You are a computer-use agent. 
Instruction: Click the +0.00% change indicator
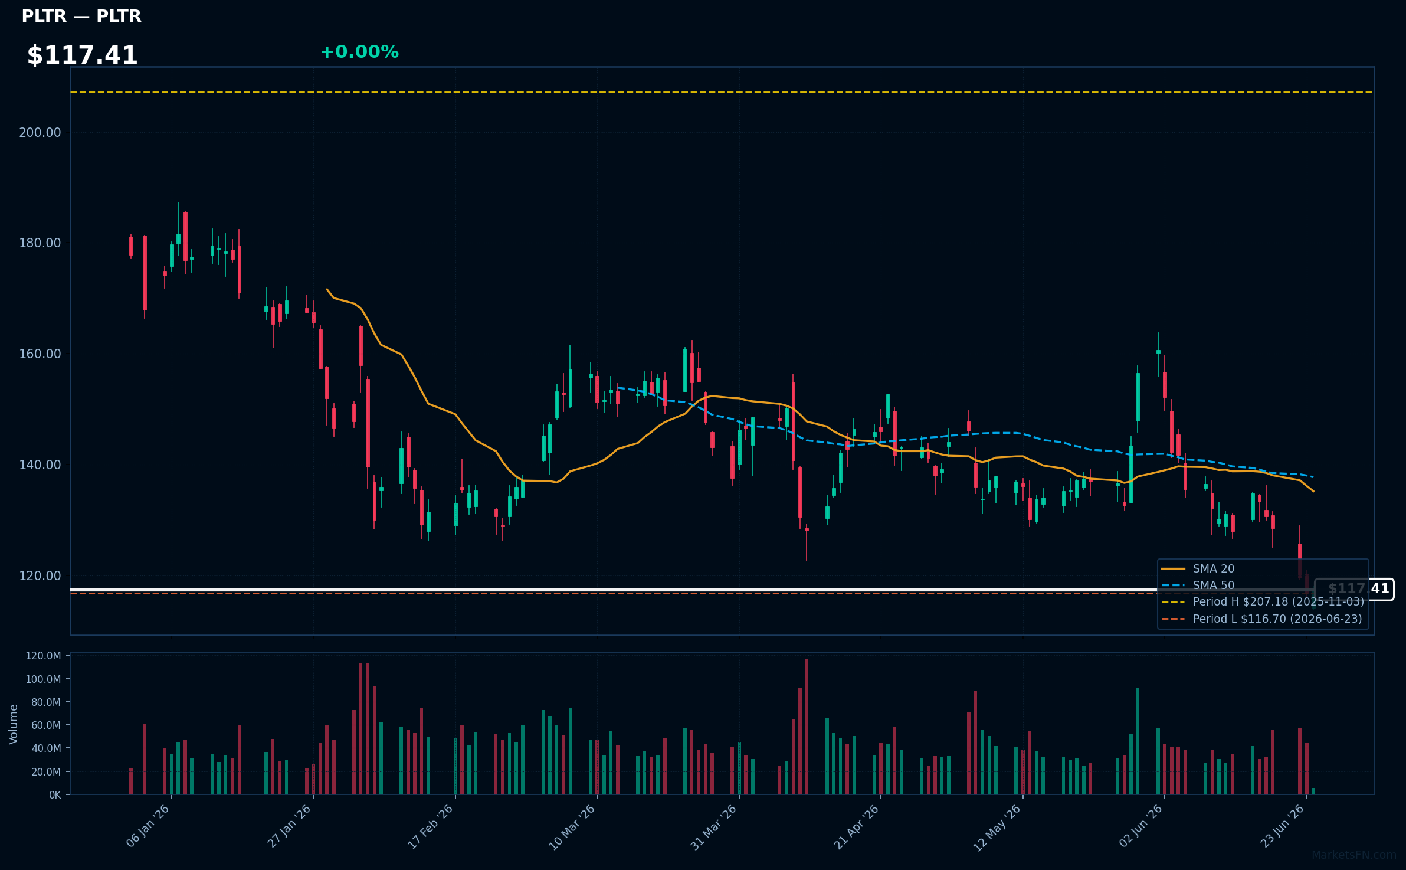coord(359,52)
